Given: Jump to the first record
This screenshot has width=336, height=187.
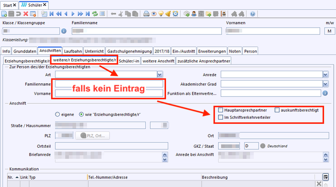Looking at the screenshot, I should pyautogui.click(x=51, y=14).
